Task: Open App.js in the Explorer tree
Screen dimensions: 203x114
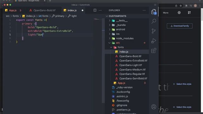Action: tap(121, 83)
